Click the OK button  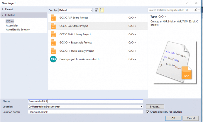coord(173,118)
